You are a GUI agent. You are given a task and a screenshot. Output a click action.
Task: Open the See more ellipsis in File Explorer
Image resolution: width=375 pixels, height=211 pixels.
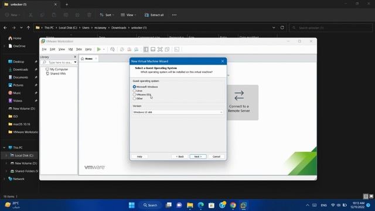click(175, 15)
